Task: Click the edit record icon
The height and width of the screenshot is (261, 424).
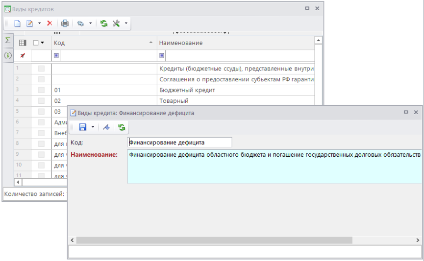Action: 29,24
